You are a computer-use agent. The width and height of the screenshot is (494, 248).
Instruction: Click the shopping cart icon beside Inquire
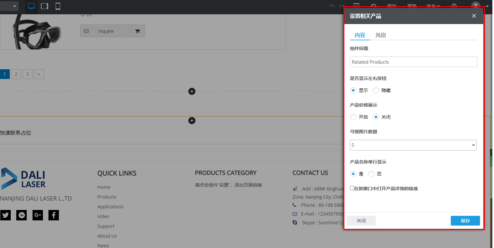[138, 31]
